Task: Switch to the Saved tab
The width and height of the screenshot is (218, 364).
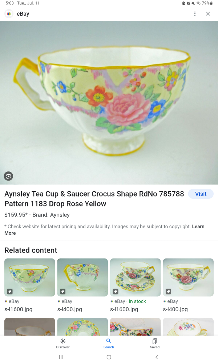Action: click(x=155, y=343)
